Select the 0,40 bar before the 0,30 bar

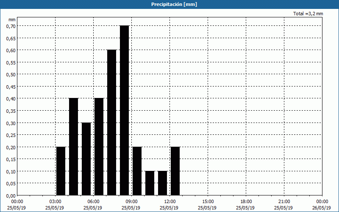tap(73, 147)
